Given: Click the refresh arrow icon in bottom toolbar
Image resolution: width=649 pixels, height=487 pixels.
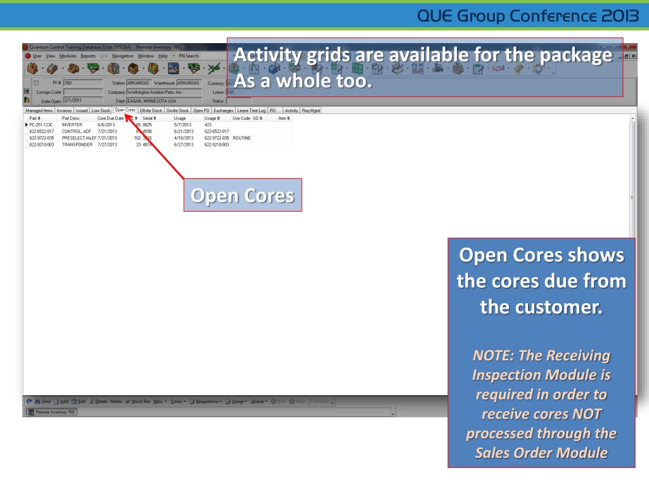Looking at the screenshot, I should point(29,401).
